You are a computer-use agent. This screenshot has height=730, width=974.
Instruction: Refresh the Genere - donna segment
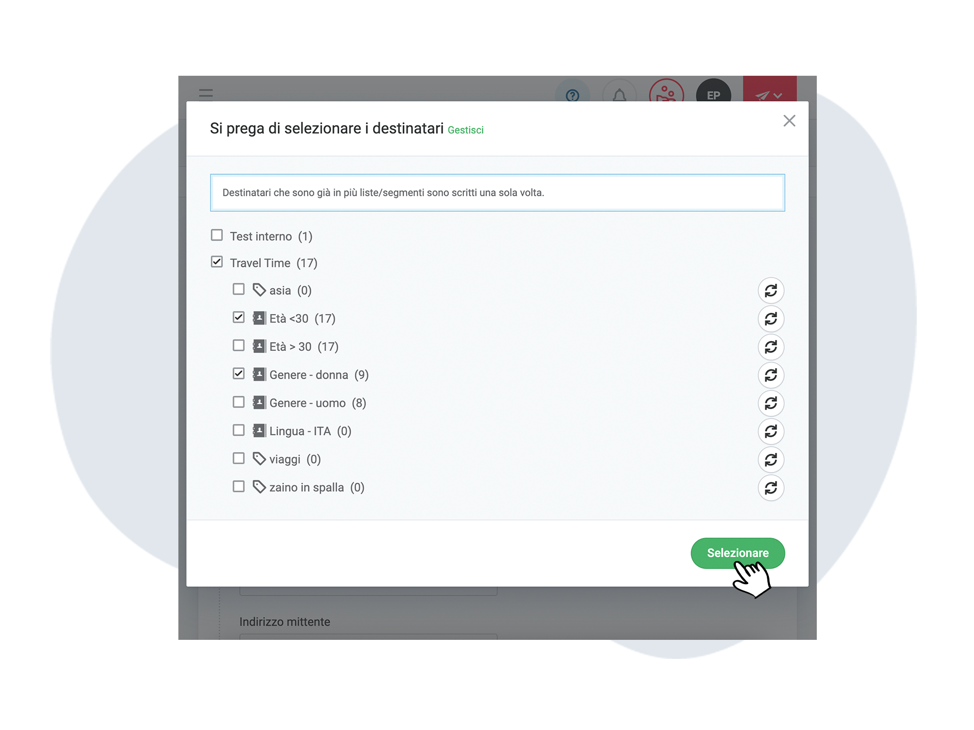[770, 375]
